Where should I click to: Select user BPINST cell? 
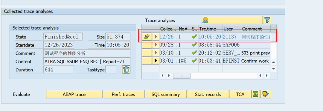(x=232, y=61)
